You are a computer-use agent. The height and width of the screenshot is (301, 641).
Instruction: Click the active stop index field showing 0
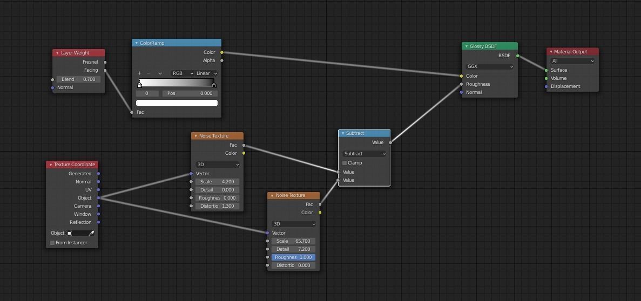coord(147,93)
